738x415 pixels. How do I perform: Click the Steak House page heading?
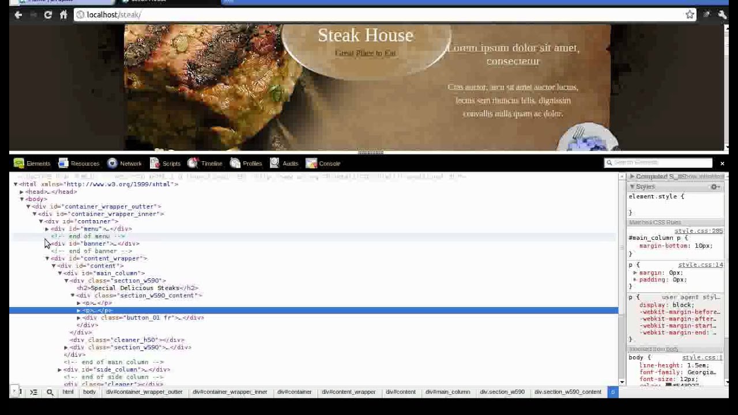[366, 35]
